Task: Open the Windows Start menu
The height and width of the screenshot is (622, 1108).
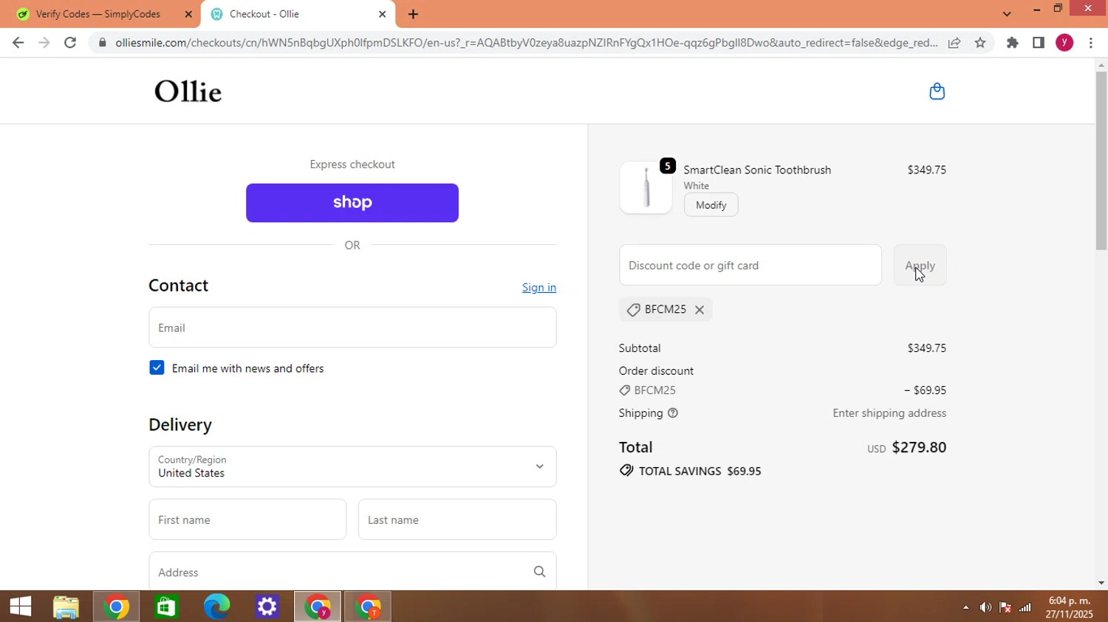Action: pyautogui.click(x=21, y=607)
